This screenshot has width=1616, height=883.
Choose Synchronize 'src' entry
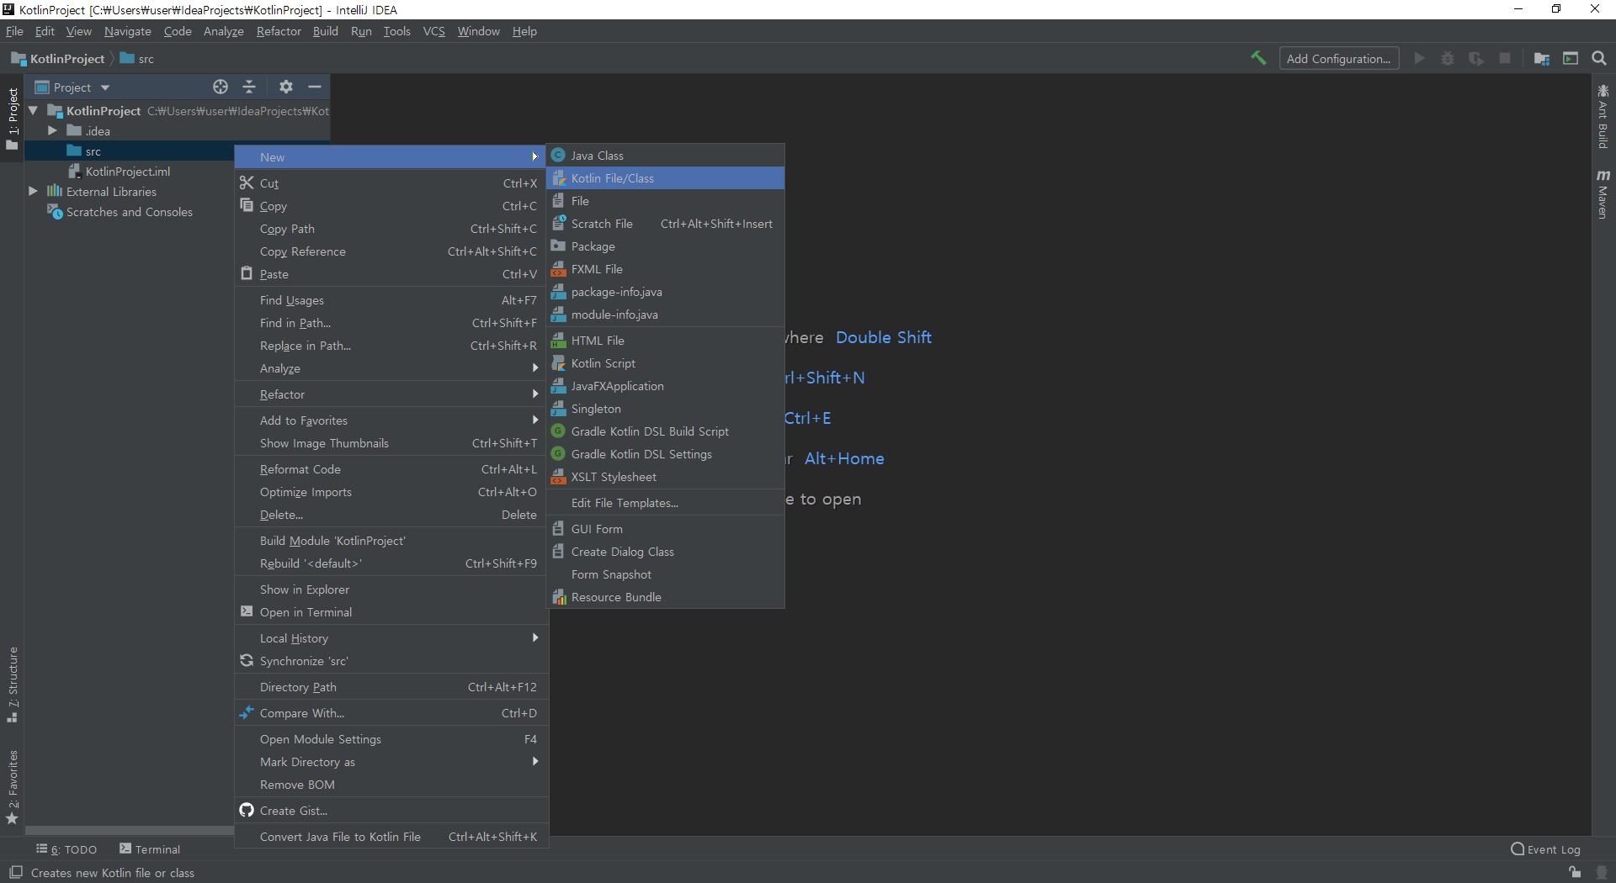click(x=391, y=661)
